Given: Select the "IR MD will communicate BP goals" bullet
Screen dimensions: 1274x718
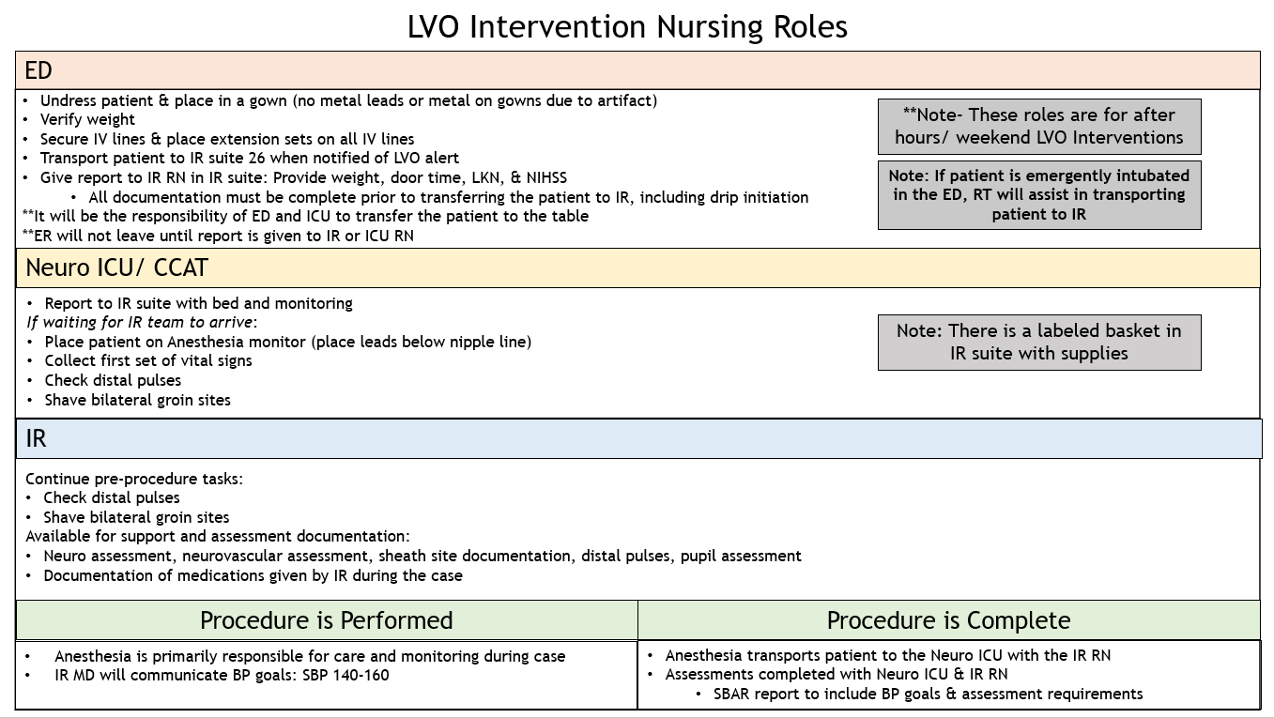Looking at the screenshot, I should coord(222,675).
